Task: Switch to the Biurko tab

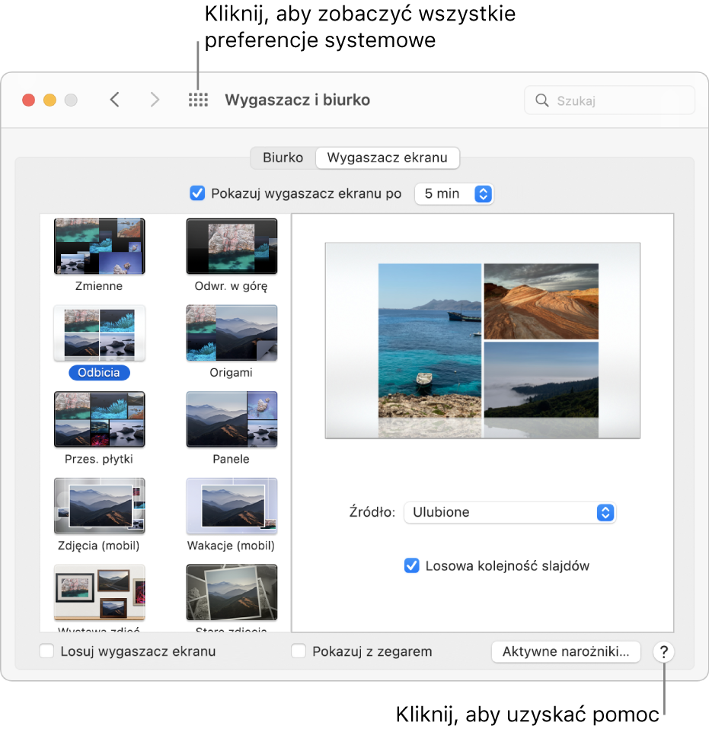Action: tap(283, 158)
